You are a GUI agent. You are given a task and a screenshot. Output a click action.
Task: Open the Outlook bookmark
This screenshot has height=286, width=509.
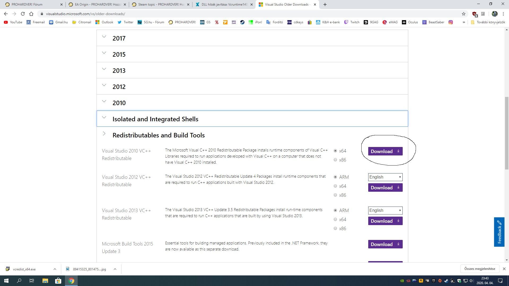(x=104, y=22)
